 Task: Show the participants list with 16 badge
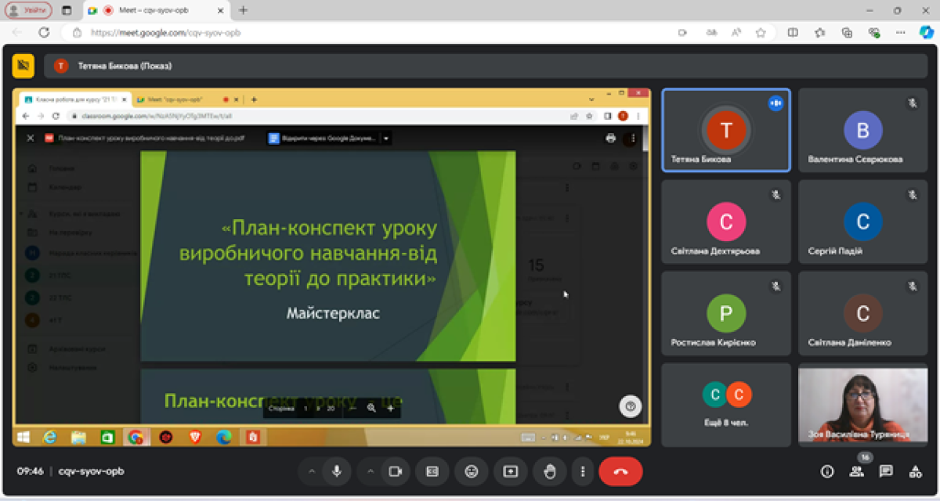coord(857,471)
